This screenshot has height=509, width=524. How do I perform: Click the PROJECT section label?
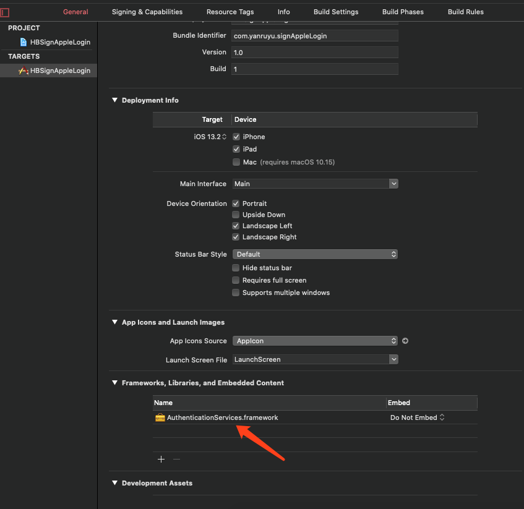point(24,28)
